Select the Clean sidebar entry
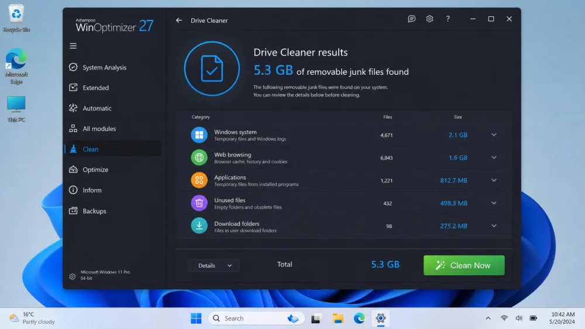585x329 pixels. [x=113, y=149]
